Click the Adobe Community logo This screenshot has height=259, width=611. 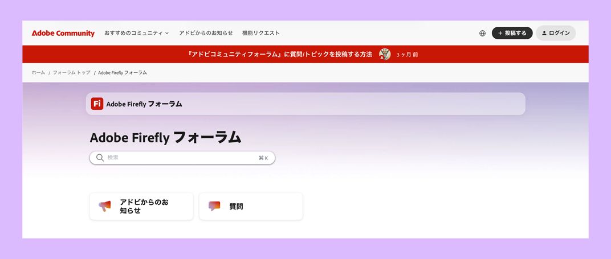click(63, 34)
